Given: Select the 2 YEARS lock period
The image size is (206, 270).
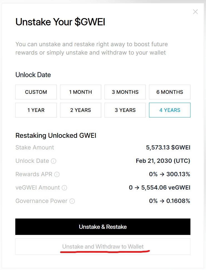Looking at the screenshot, I should pyautogui.click(x=81, y=110).
